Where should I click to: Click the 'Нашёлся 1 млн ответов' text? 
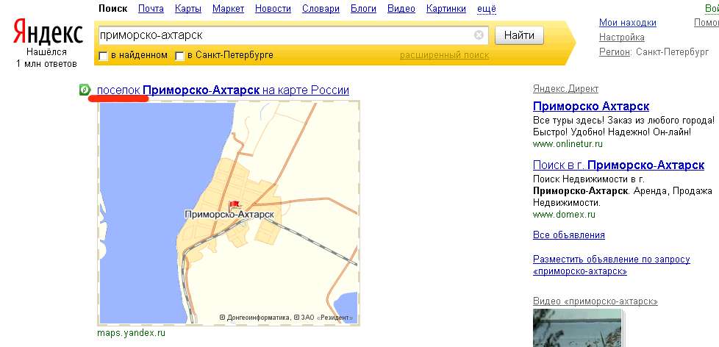click(46, 58)
